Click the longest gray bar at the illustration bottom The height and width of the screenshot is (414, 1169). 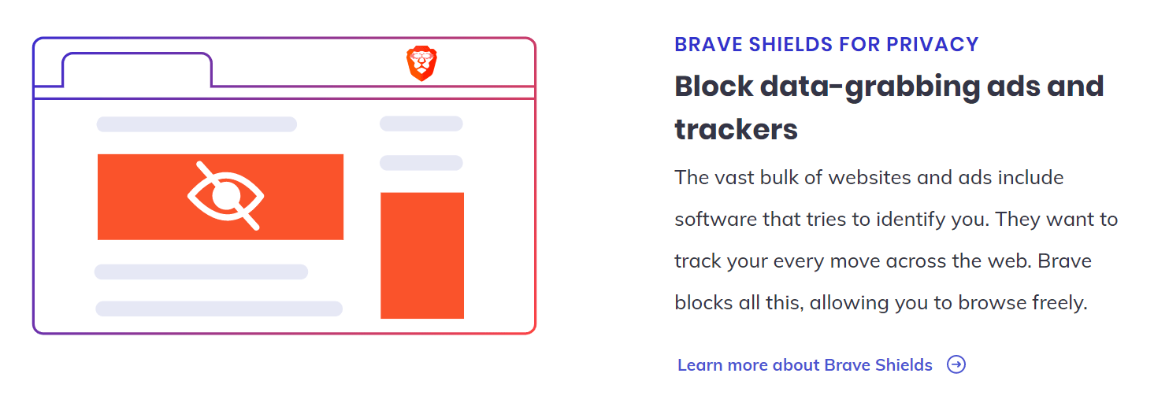(219, 309)
